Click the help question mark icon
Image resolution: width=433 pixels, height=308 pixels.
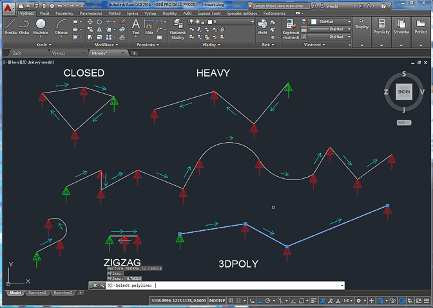(383, 6)
